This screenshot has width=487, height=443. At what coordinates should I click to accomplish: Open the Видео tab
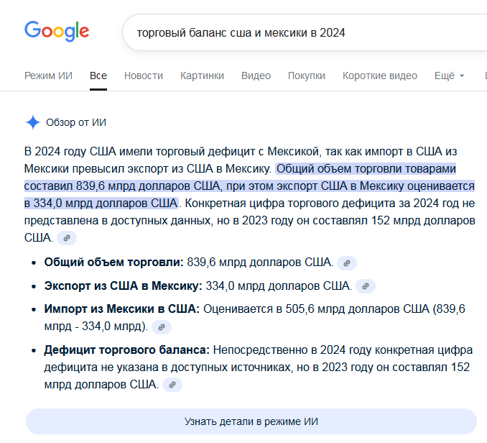(256, 76)
